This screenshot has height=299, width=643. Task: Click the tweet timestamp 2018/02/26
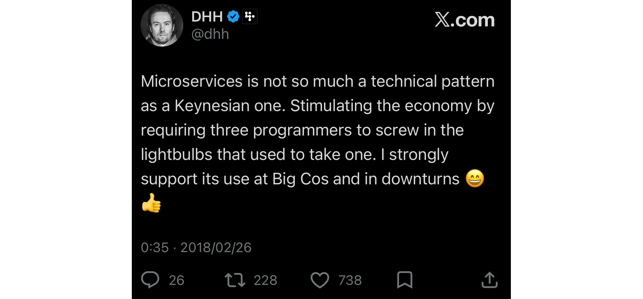point(215,247)
